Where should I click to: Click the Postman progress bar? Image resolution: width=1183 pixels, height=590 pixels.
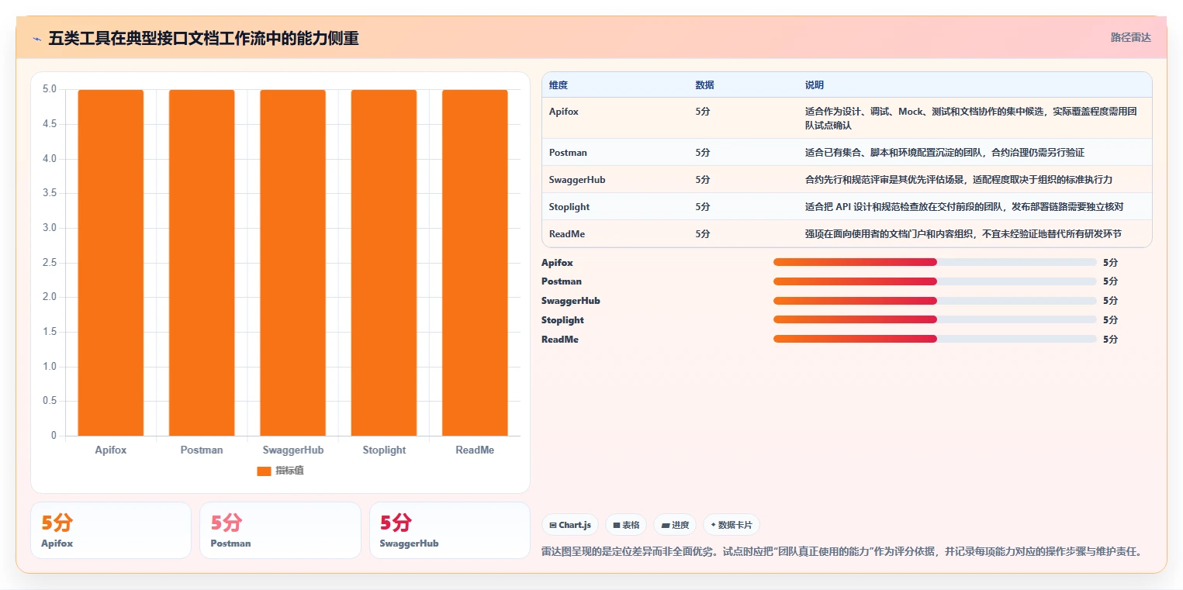coord(935,281)
